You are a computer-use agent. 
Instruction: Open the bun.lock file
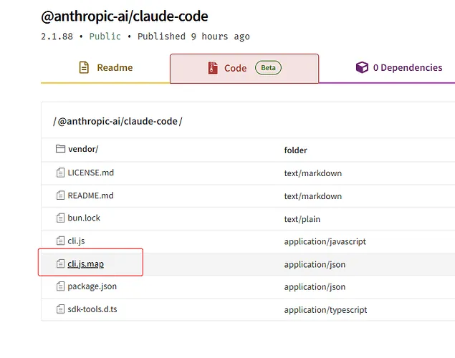tap(84, 218)
